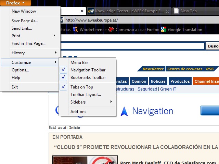Image resolution: width=219 pixels, height=164 pixels.
Task: Expand the Print submenu arrow
Action: [x=54, y=36]
